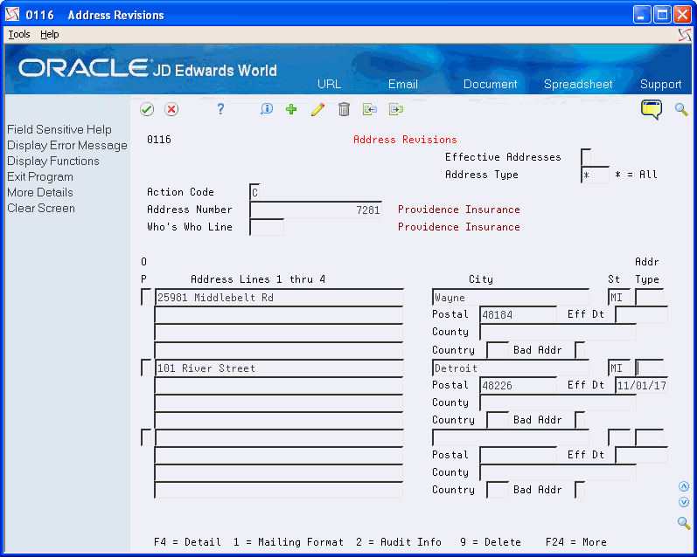
Task: Open the Tools menu
Action: click(19, 34)
